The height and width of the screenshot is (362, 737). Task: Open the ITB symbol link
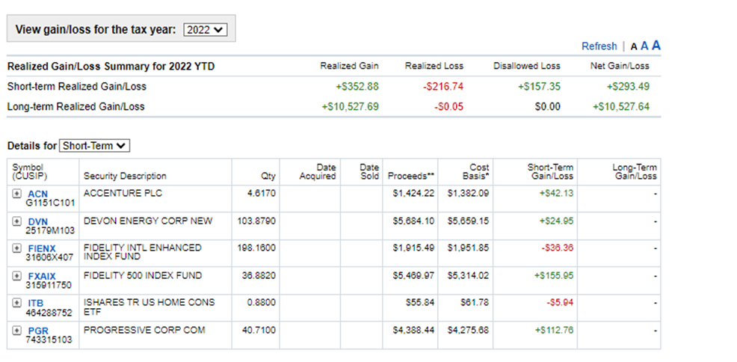pos(36,303)
